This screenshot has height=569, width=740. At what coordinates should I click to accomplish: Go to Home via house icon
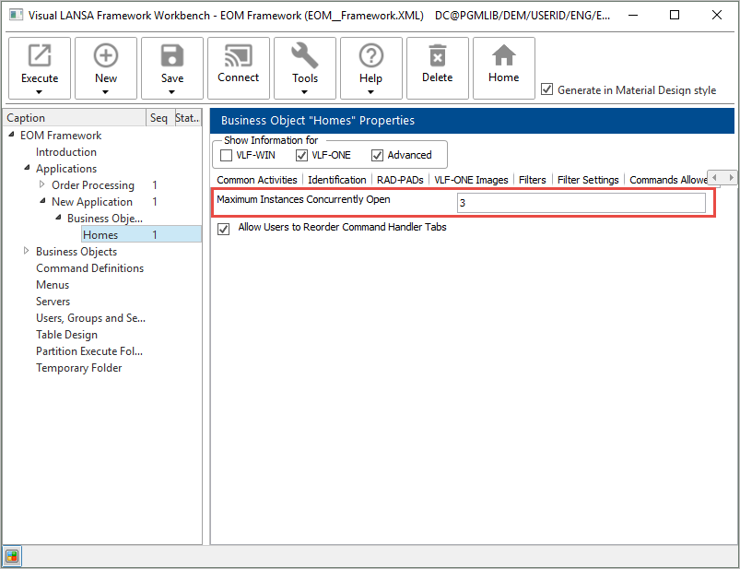(x=504, y=57)
